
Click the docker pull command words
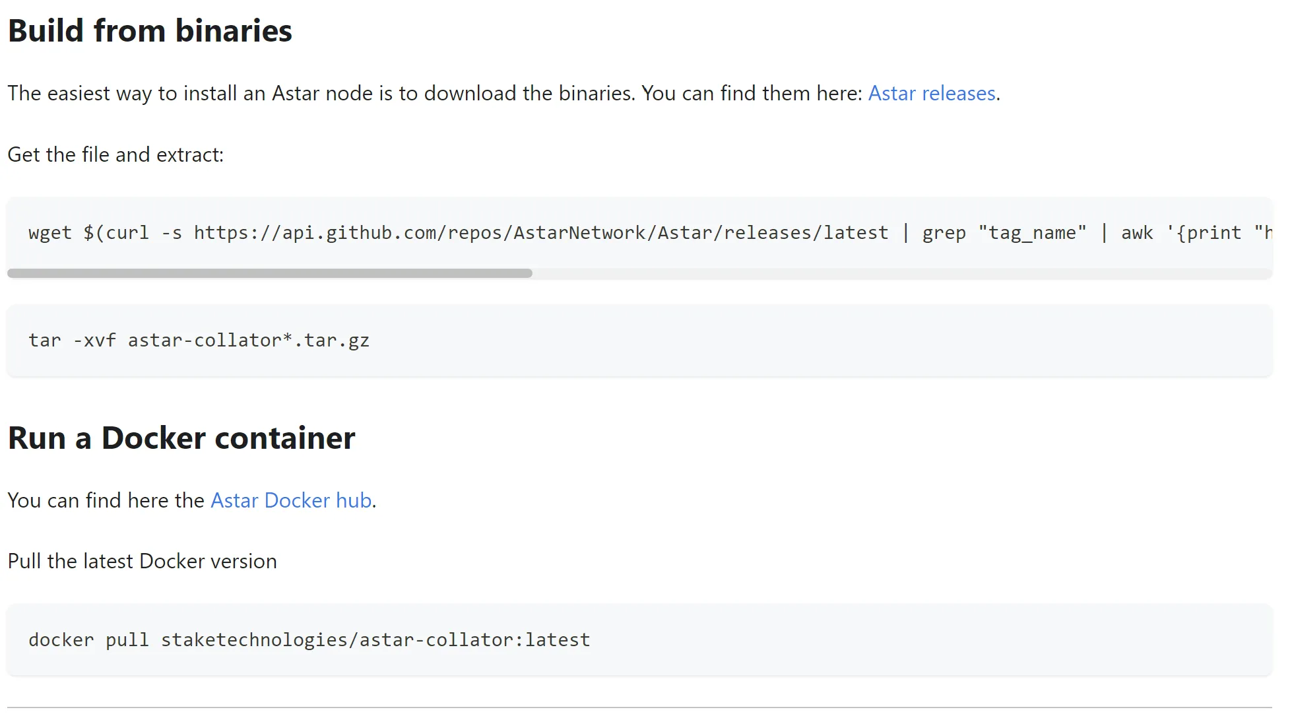click(x=88, y=640)
